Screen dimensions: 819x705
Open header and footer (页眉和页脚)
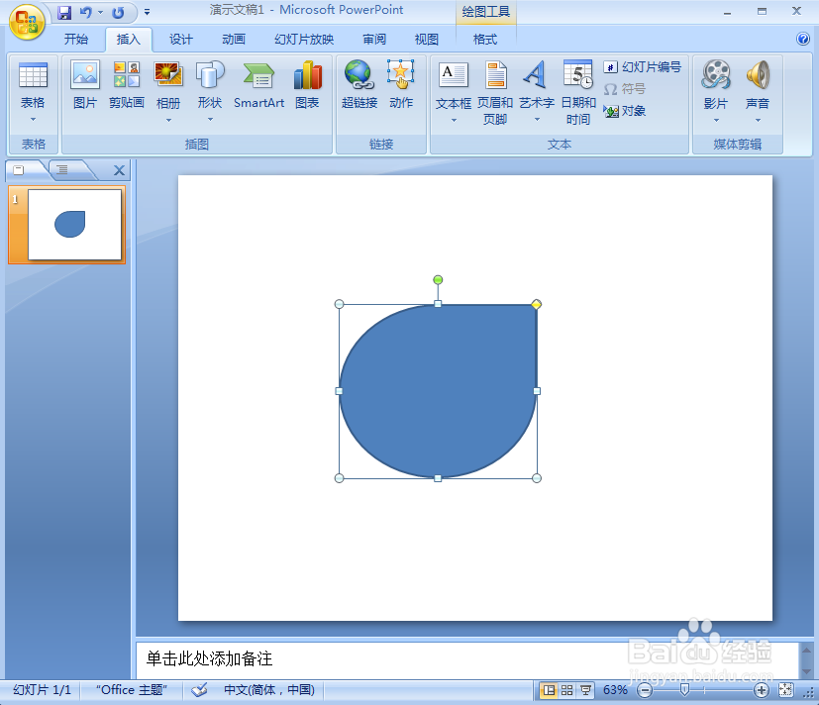495,93
